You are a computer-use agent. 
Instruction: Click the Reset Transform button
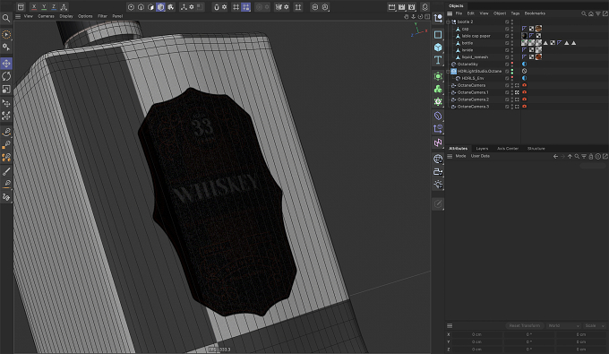(x=524, y=325)
